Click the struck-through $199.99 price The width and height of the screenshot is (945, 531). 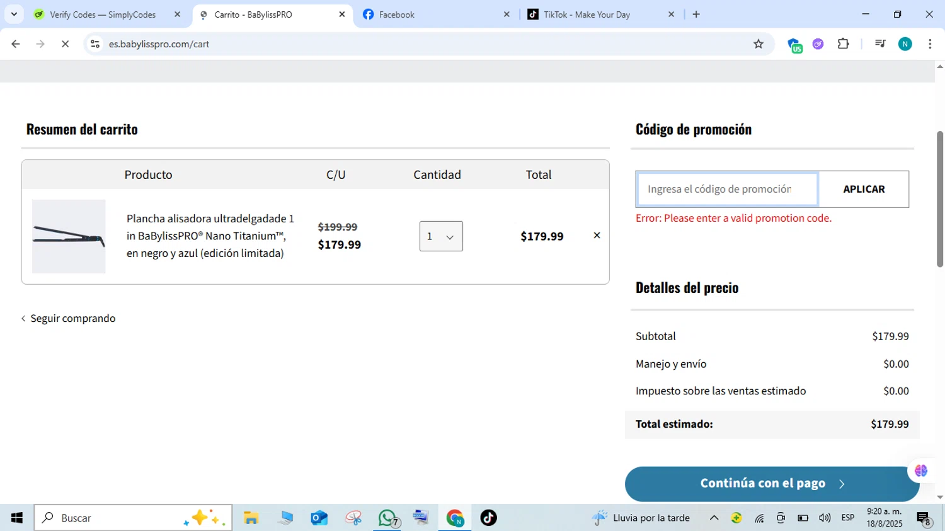click(x=338, y=227)
